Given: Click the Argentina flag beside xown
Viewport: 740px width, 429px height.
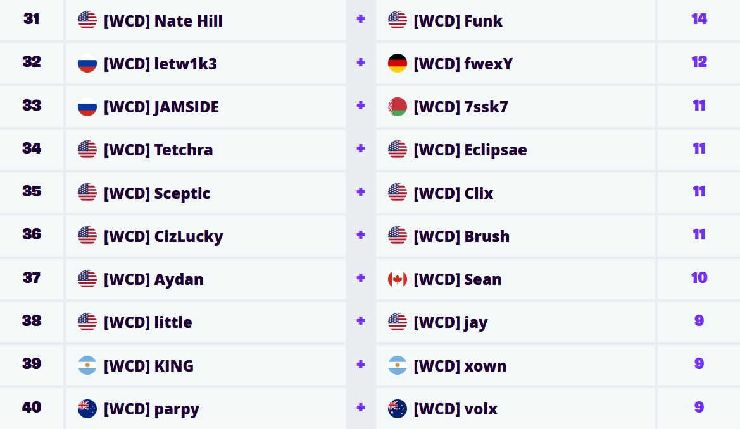Looking at the screenshot, I should click(x=397, y=365).
